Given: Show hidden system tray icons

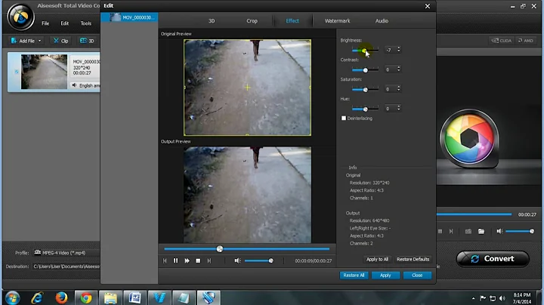Looking at the screenshot, I should click(473, 298).
